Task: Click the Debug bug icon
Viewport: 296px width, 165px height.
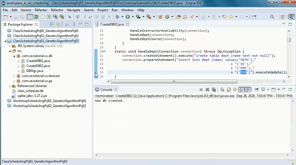Action: pos(117,17)
